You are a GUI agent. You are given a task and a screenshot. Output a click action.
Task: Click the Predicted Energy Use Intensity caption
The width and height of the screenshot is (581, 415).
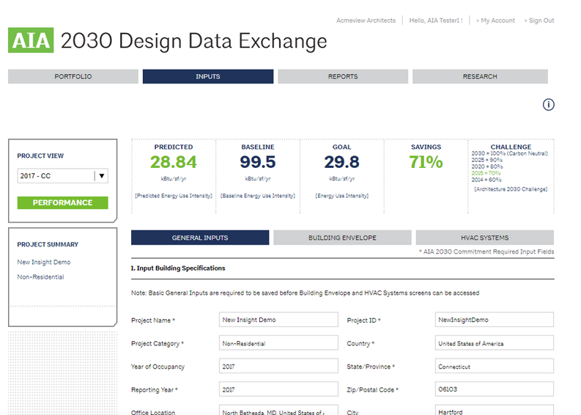pyautogui.click(x=174, y=196)
